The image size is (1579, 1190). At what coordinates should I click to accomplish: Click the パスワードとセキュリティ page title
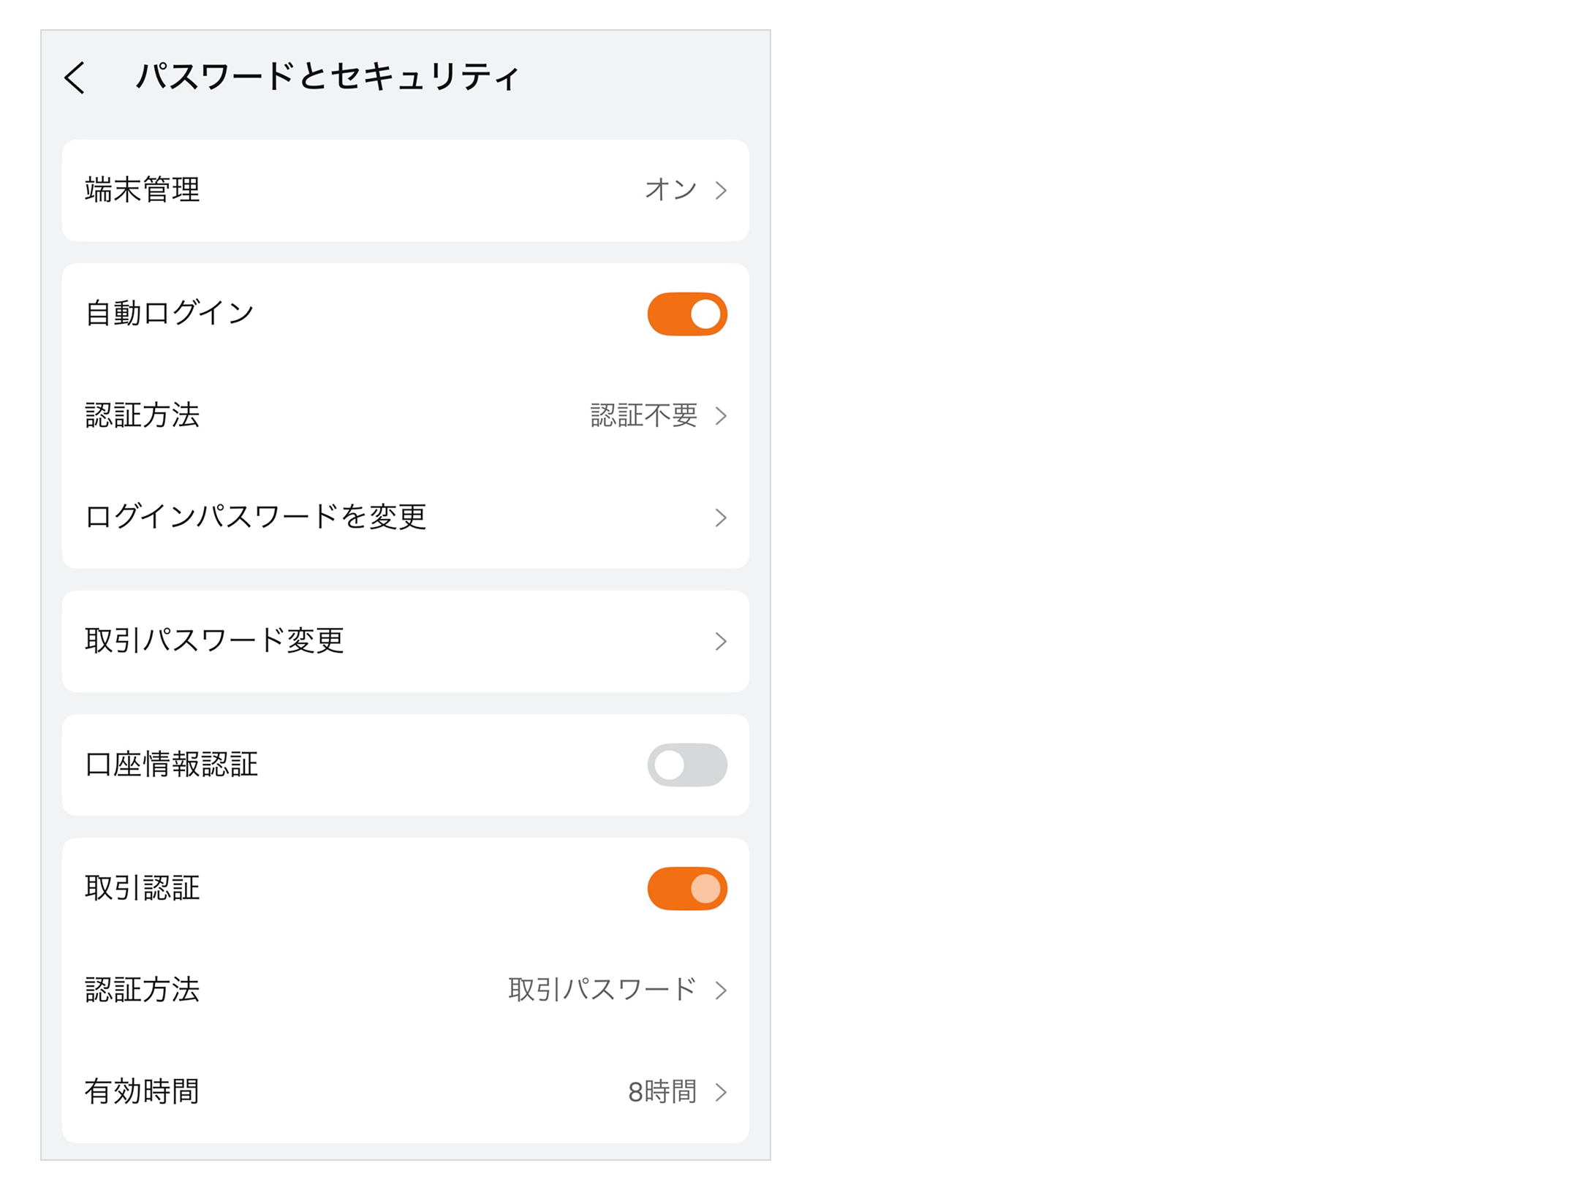327,77
